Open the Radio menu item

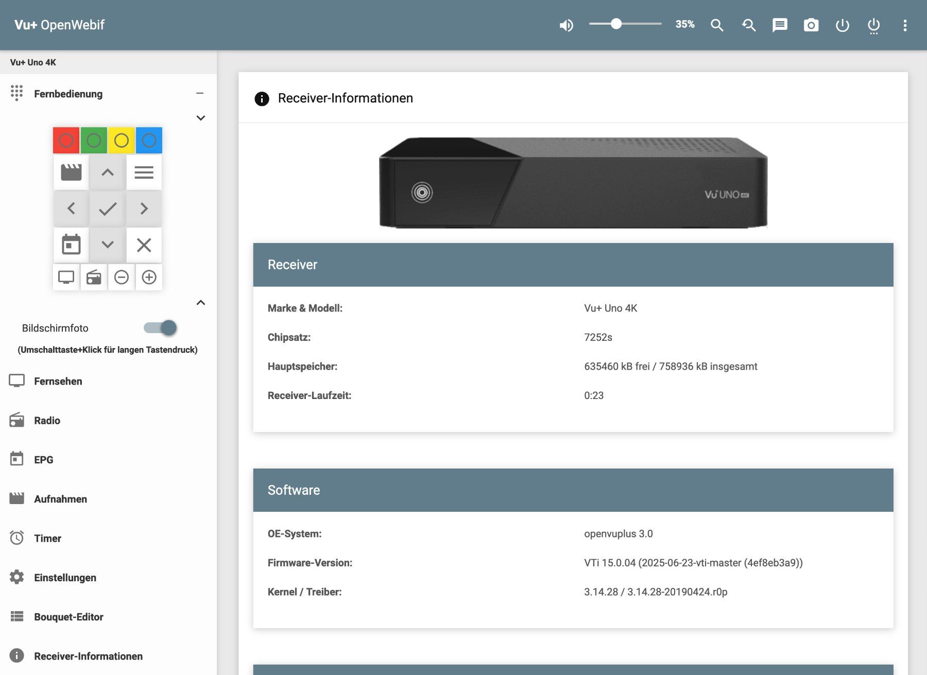(108, 420)
